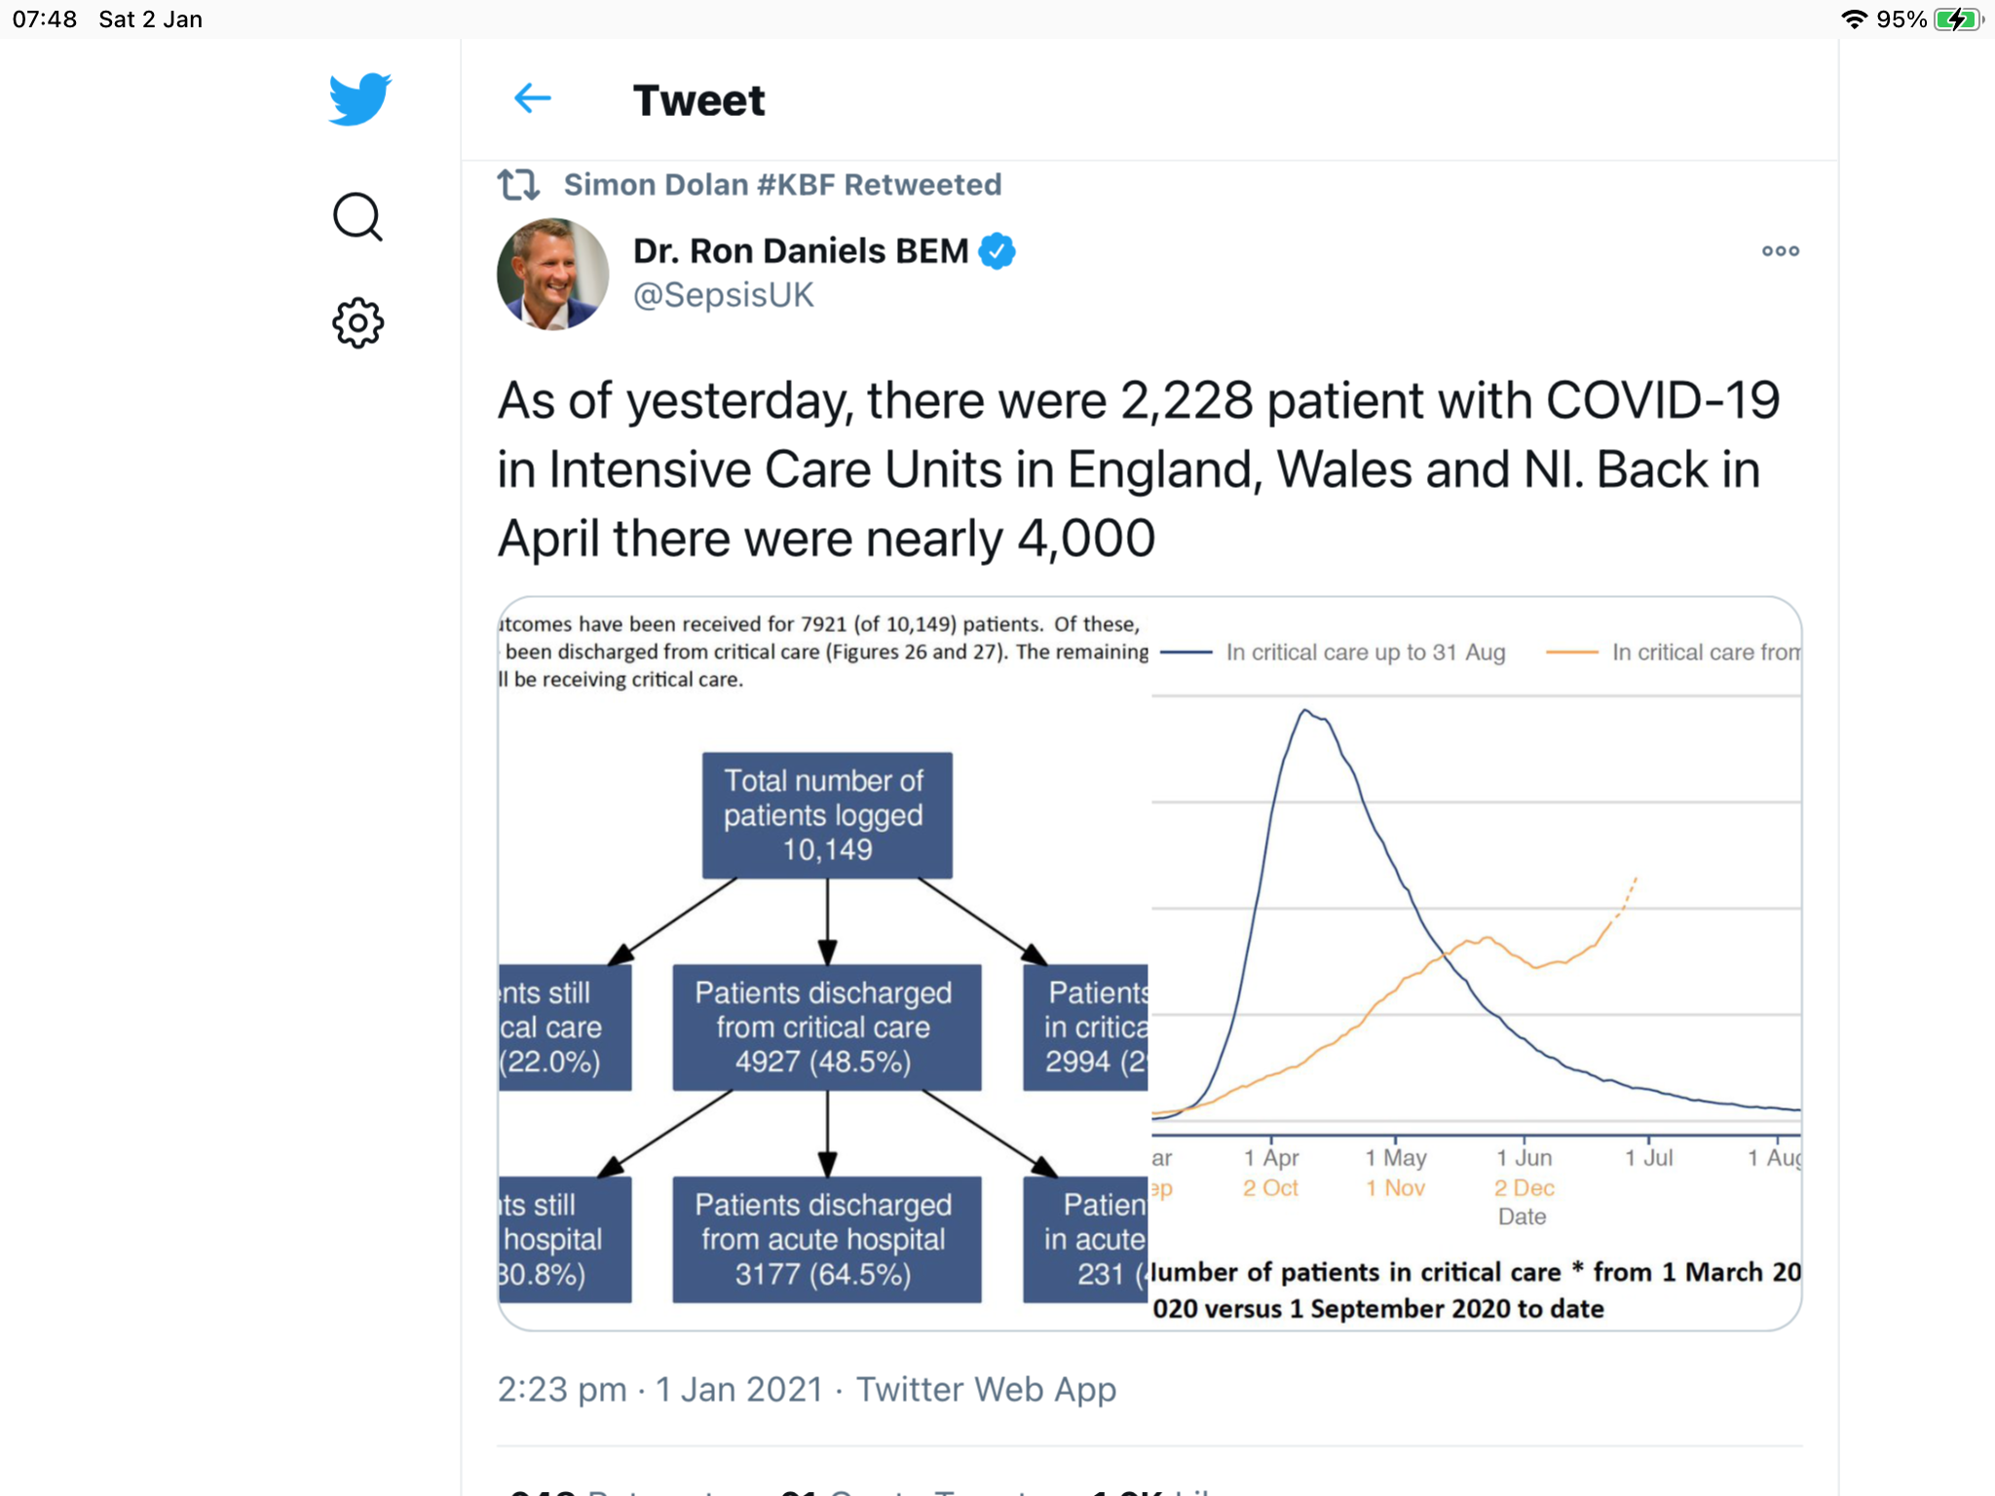Open the settings gear icon
Screen dimensions: 1995x1496
[x=358, y=322]
